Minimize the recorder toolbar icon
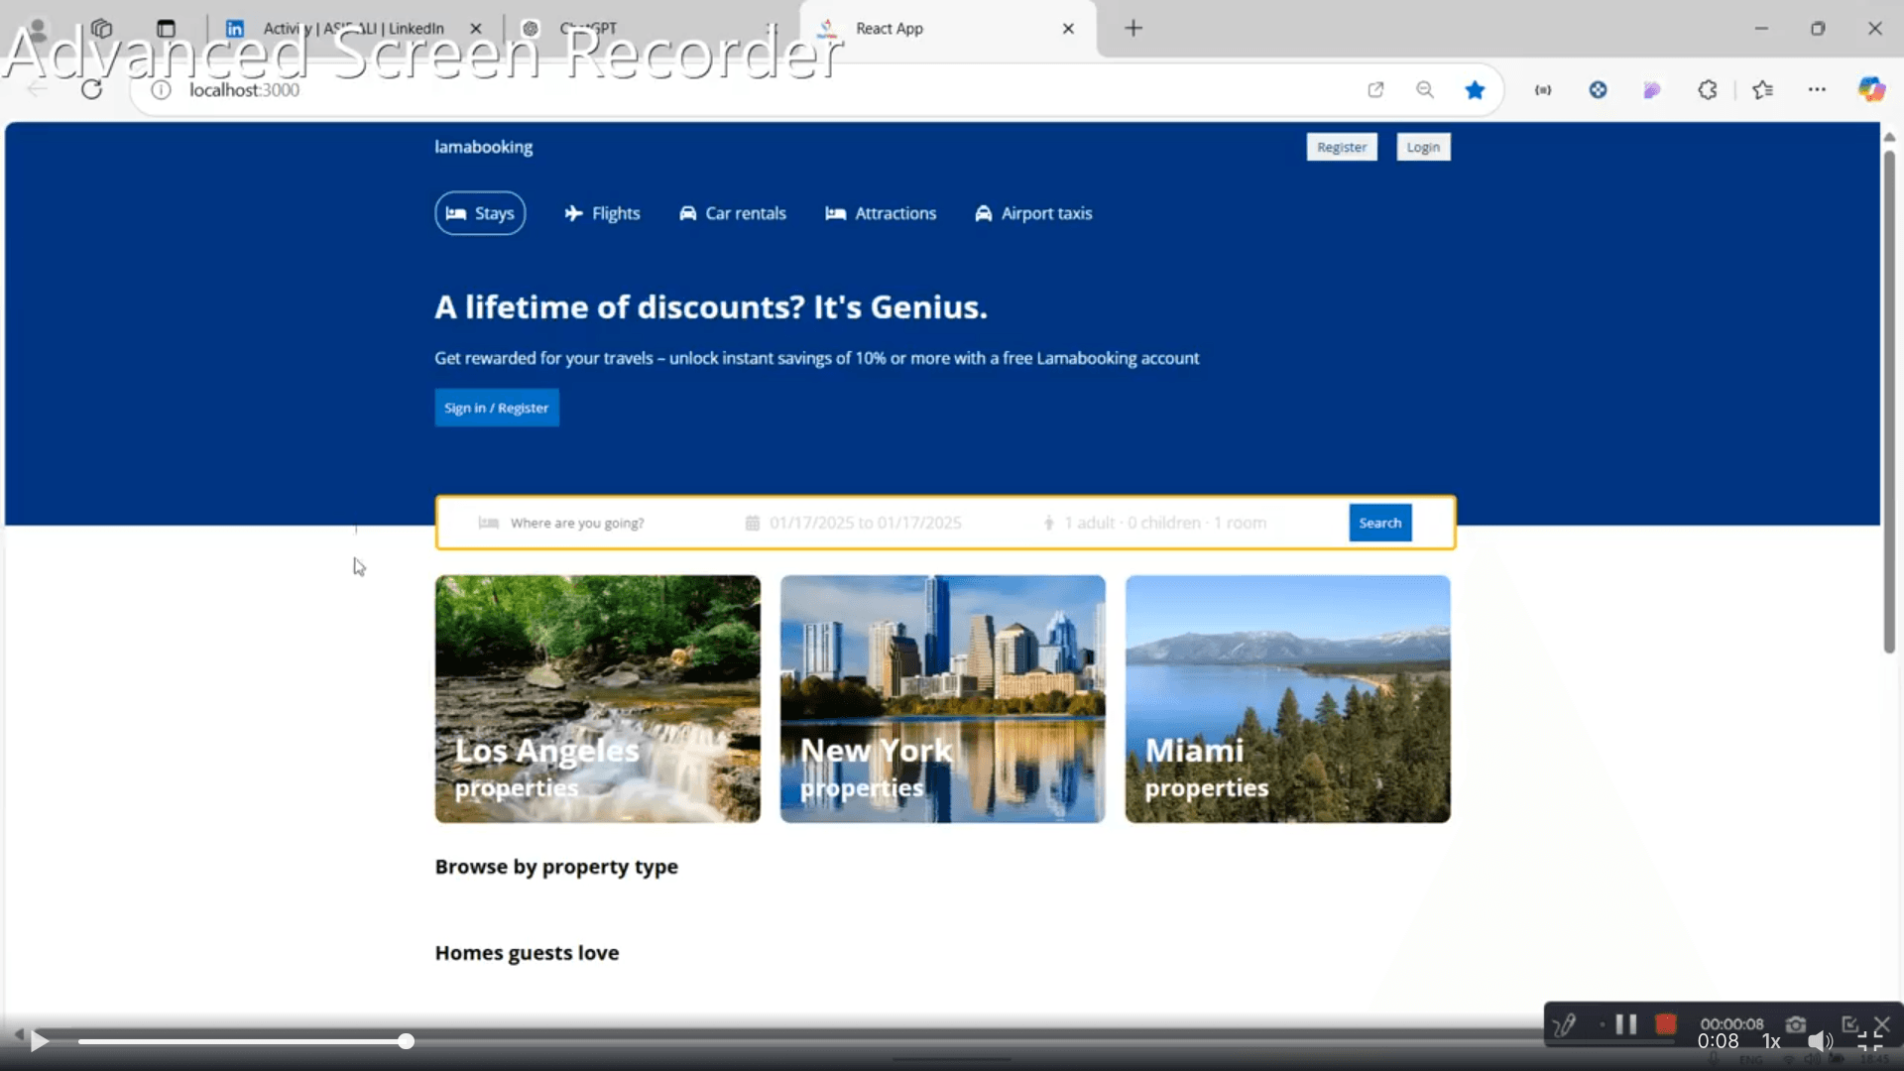The image size is (1904, 1071). [x=1849, y=1023]
